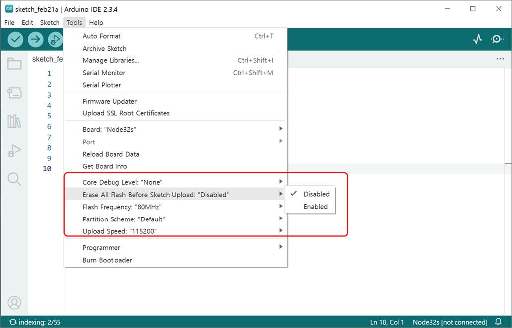512x328 pixels.
Task: Click the editor vertical scrollbar
Action: 508,191
